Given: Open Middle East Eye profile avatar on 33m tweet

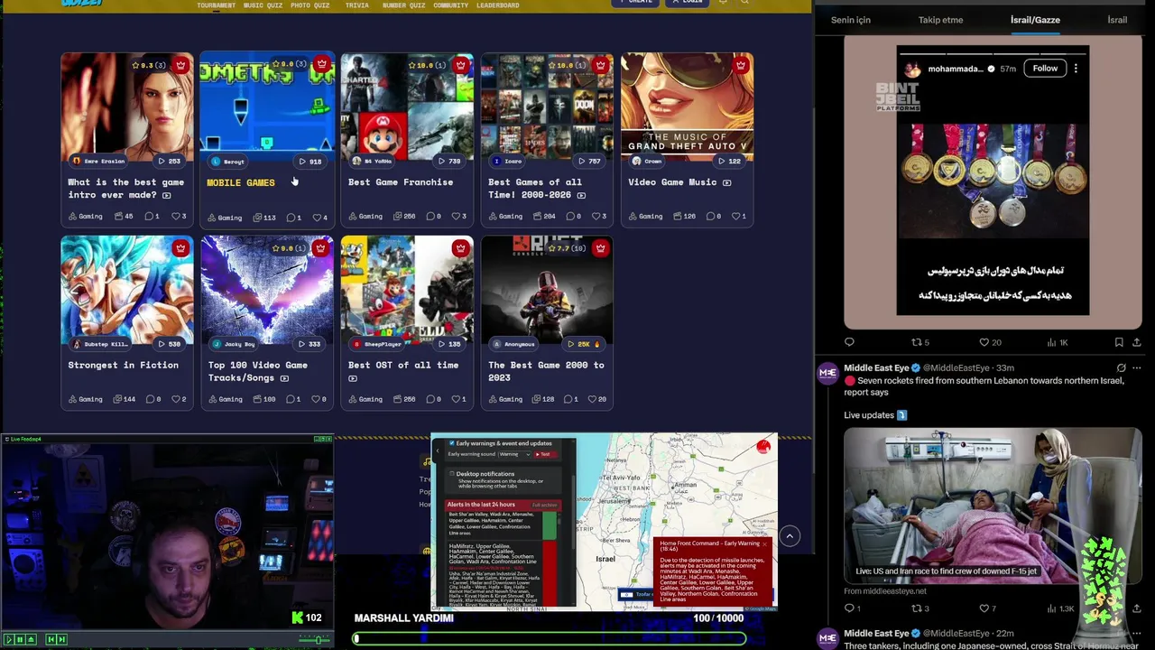Looking at the screenshot, I should tap(827, 374).
